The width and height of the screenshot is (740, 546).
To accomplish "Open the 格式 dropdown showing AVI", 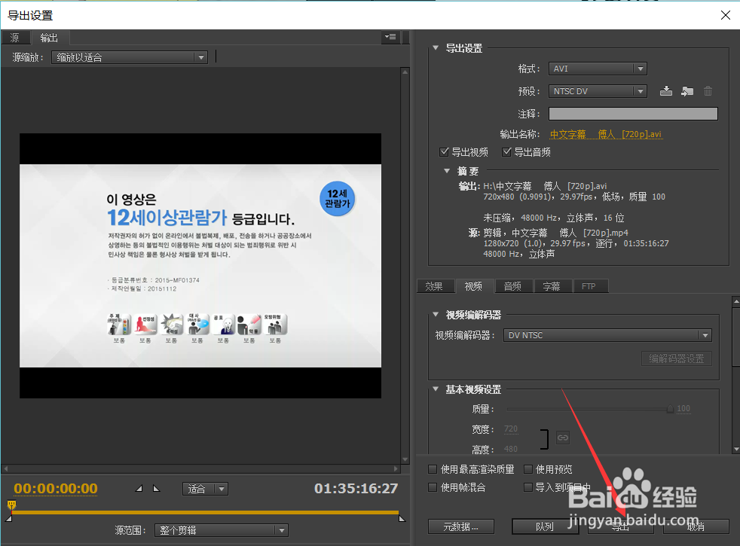I will (x=598, y=69).
